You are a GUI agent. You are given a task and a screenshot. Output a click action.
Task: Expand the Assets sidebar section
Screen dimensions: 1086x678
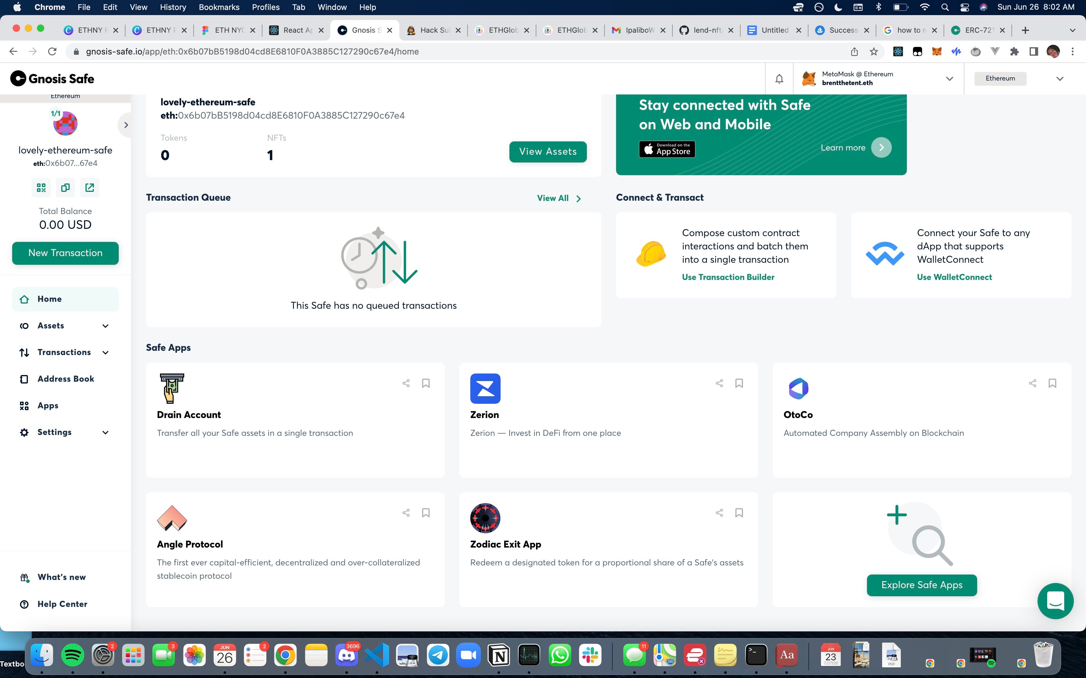pyautogui.click(x=105, y=326)
